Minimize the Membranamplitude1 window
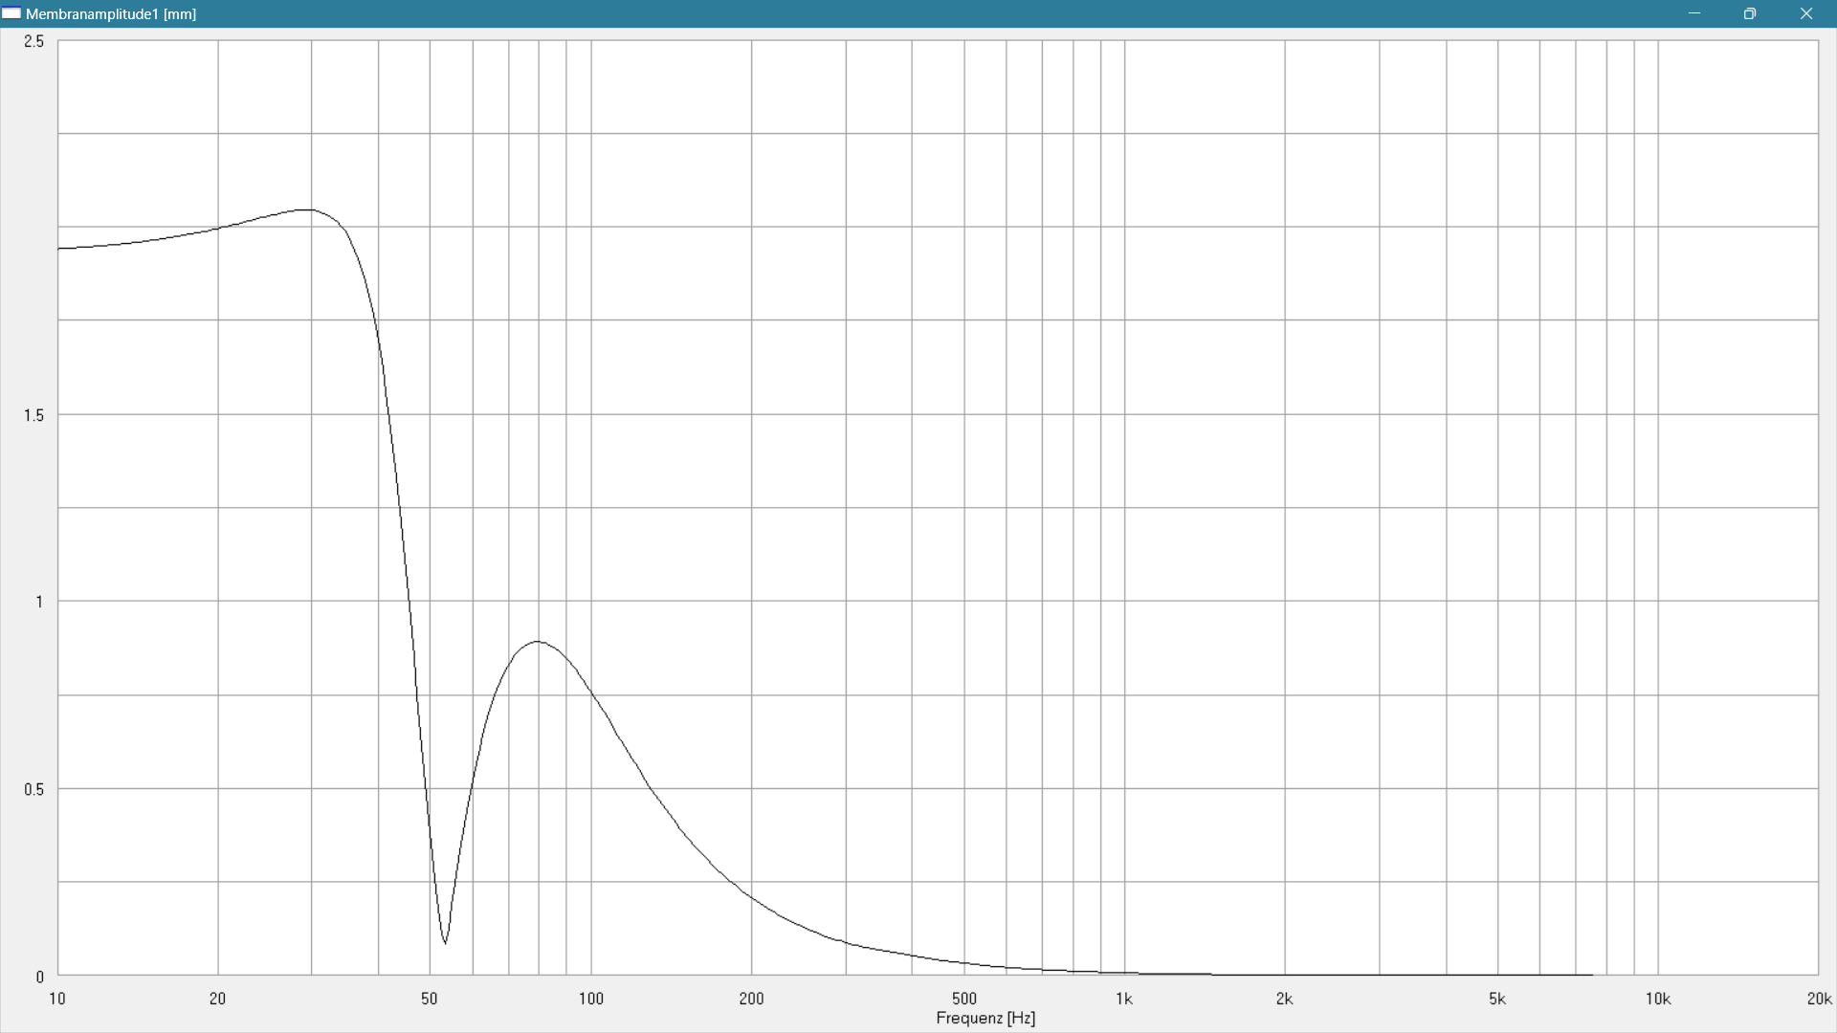Viewport: 1837px width, 1033px height. point(1694,13)
